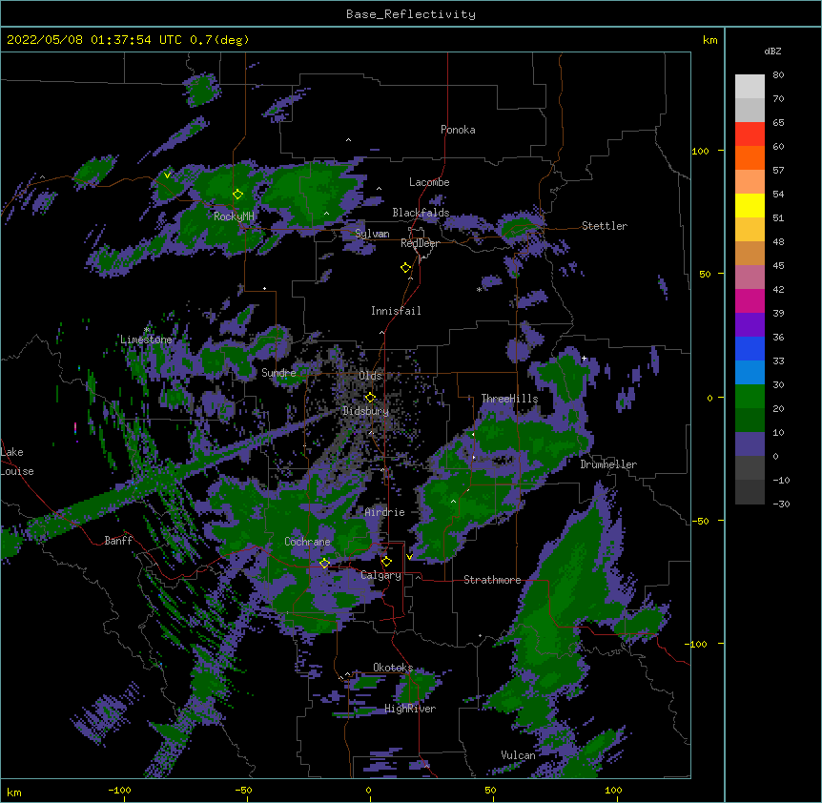Image resolution: width=822 pixels, height=803 pixels.
Task: Select the red 65 dBZ color swatch
Action: (750, 134)
